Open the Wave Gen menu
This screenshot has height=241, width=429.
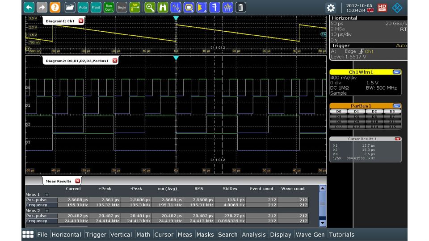[x=310, y=234]
